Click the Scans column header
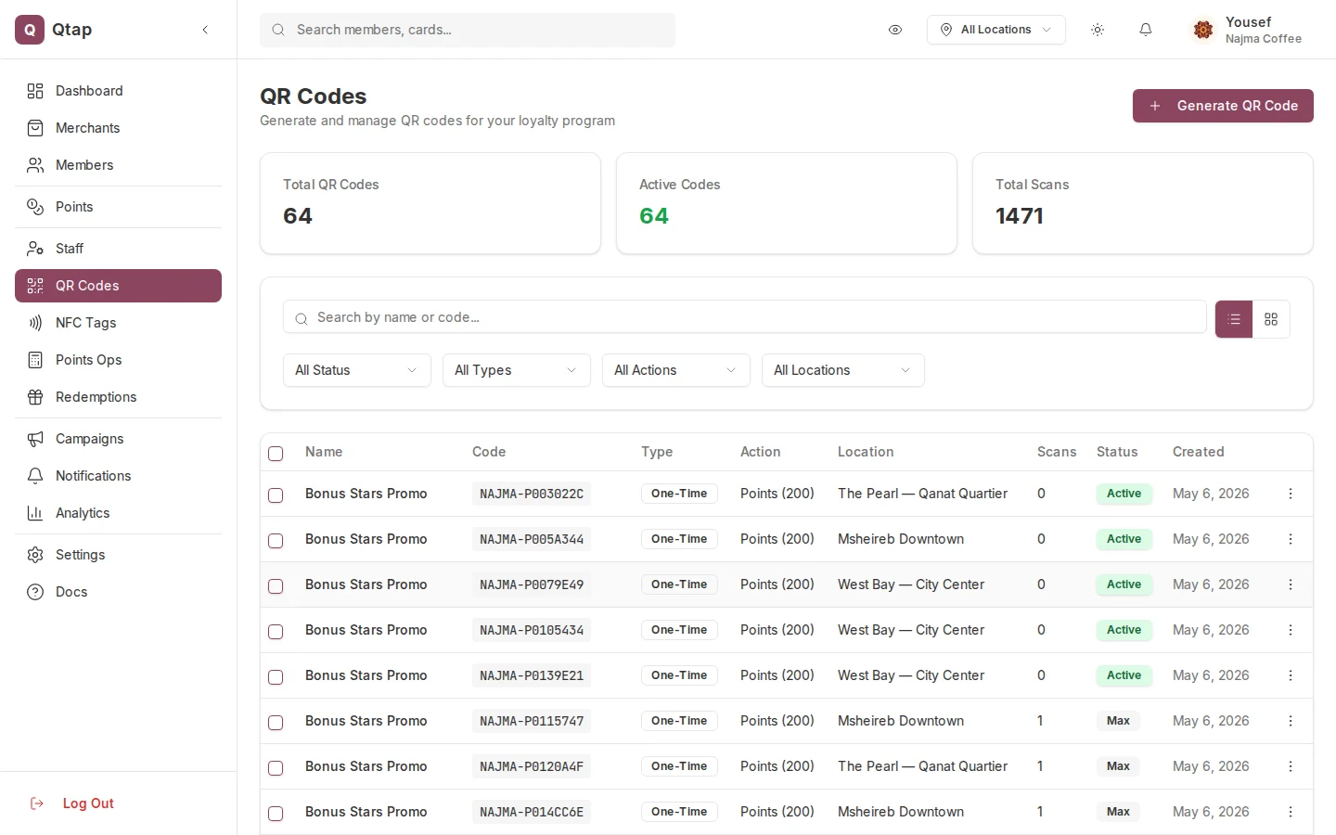 pos(1057,452)
